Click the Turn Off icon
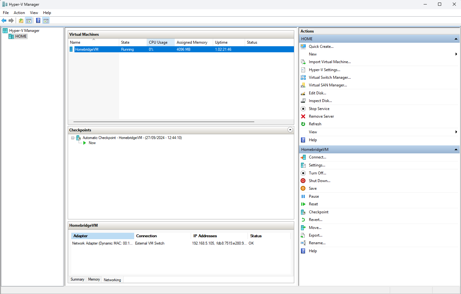461x294 pixels. click(303, 173)
